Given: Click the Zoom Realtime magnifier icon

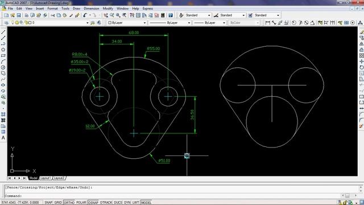Looking at the screenshot, I should point(112,15).
